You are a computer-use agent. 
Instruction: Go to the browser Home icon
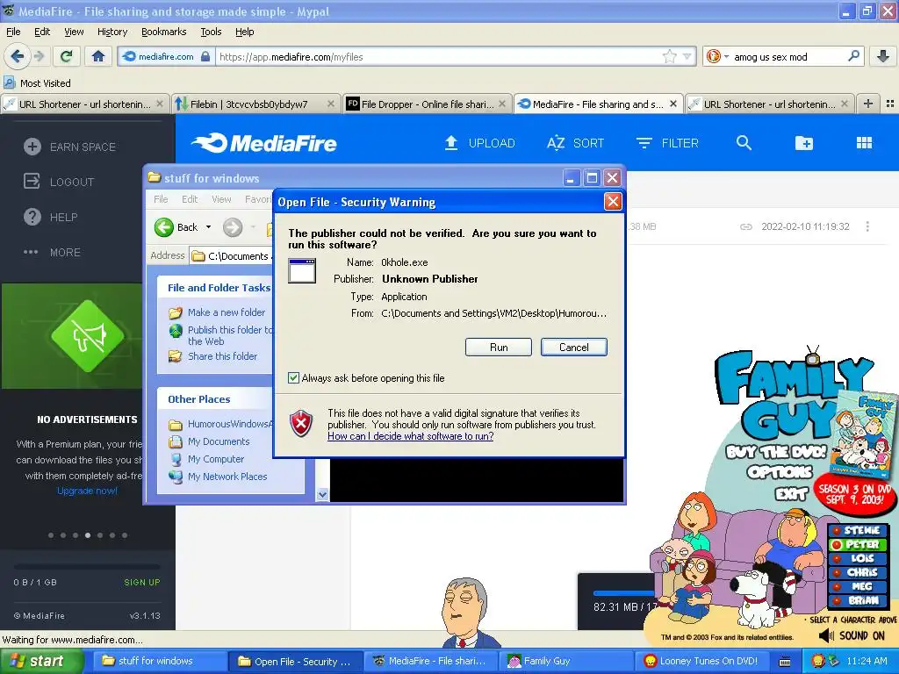coord(98,56)
